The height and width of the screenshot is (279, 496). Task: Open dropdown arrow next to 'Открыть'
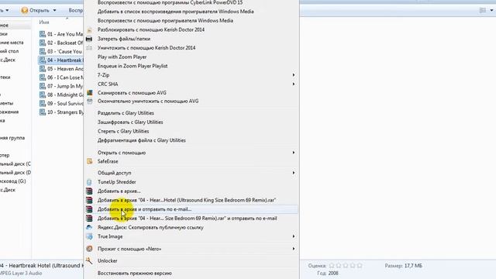[54, 10]
